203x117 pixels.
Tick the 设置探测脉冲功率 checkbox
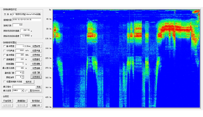click(4, 82)
